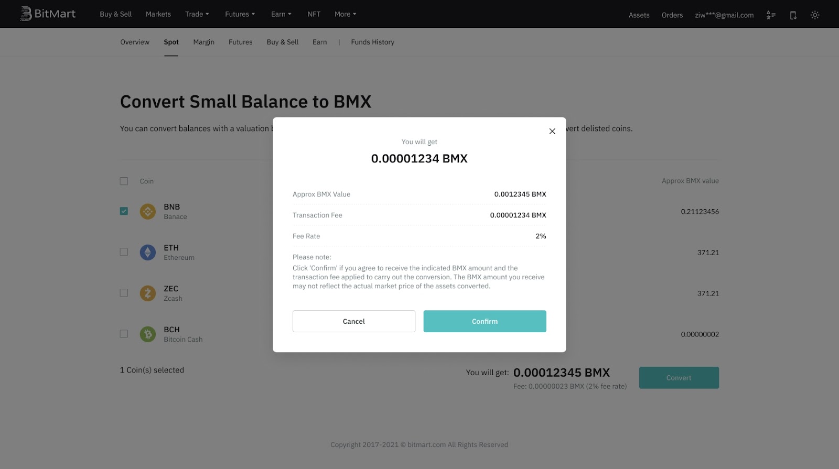Open the account email menu
The image size is (839, 469).
pos(724,15)
